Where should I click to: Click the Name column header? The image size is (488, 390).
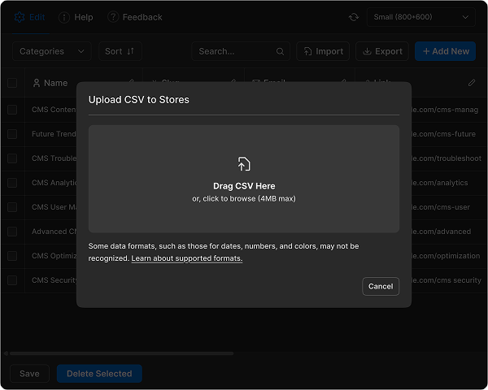pyautogui.click(x=84, y=83)
